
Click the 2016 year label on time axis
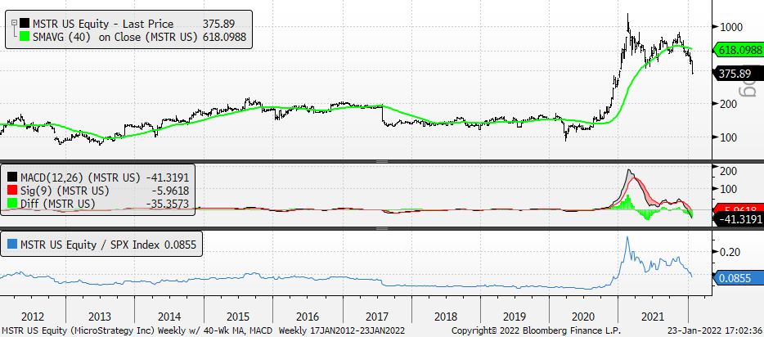[x=308, y=316]
